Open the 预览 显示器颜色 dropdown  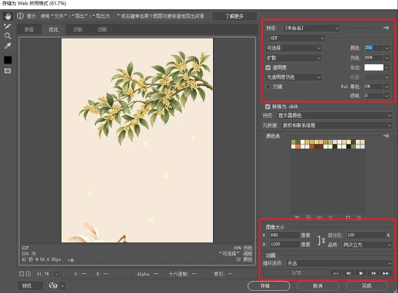point(335,116)
